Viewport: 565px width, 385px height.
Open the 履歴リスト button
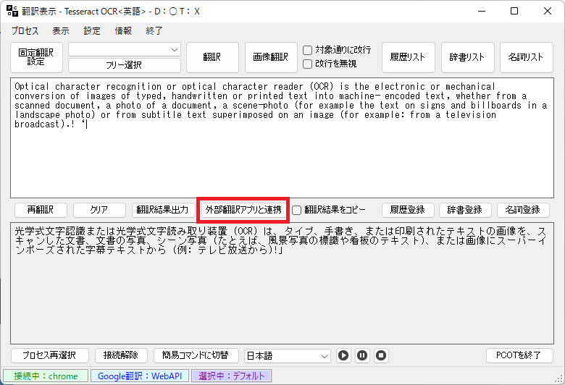point(408,57)
